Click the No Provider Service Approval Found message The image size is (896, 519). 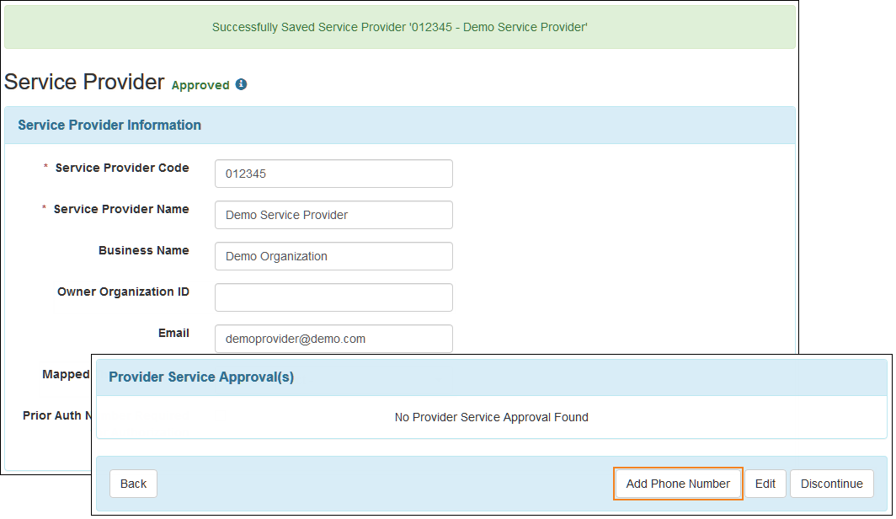click(491, 417)
